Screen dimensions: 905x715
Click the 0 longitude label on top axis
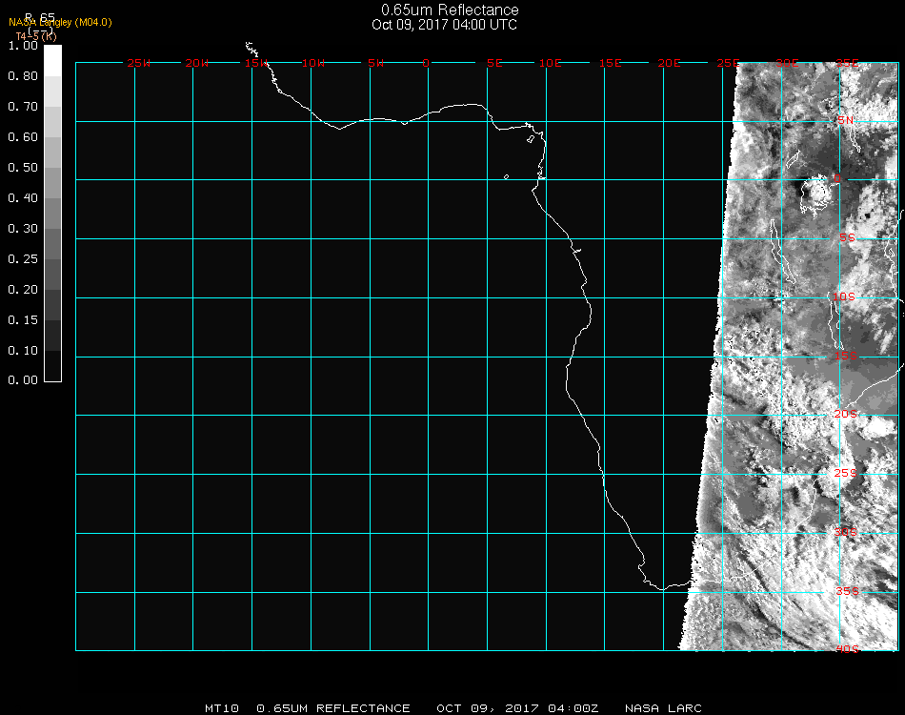tap(426, 63)
